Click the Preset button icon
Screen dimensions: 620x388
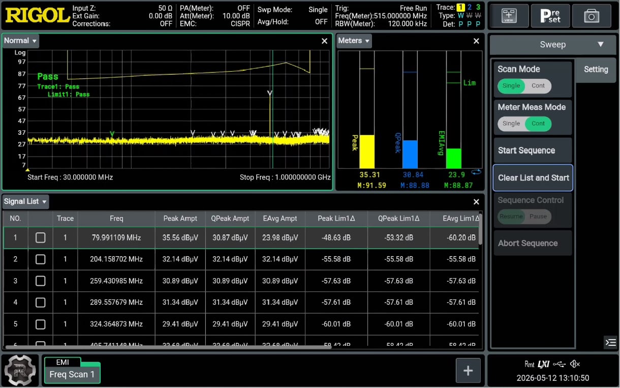(550, 16)
